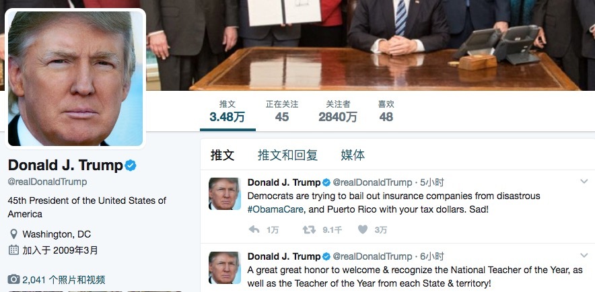The image size is (595, 292).
Task: Select the 媒体 tab
Action: pos(353,155)
